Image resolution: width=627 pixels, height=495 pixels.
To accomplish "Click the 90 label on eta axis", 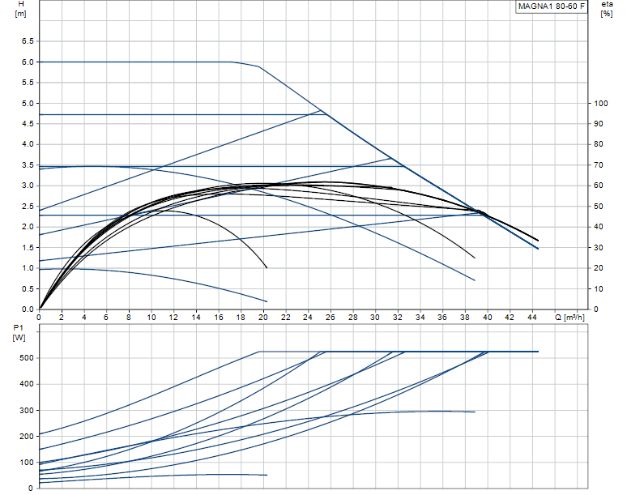I will pos(598,124).
